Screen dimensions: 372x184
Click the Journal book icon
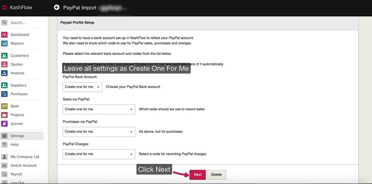[x=4, y=124]
